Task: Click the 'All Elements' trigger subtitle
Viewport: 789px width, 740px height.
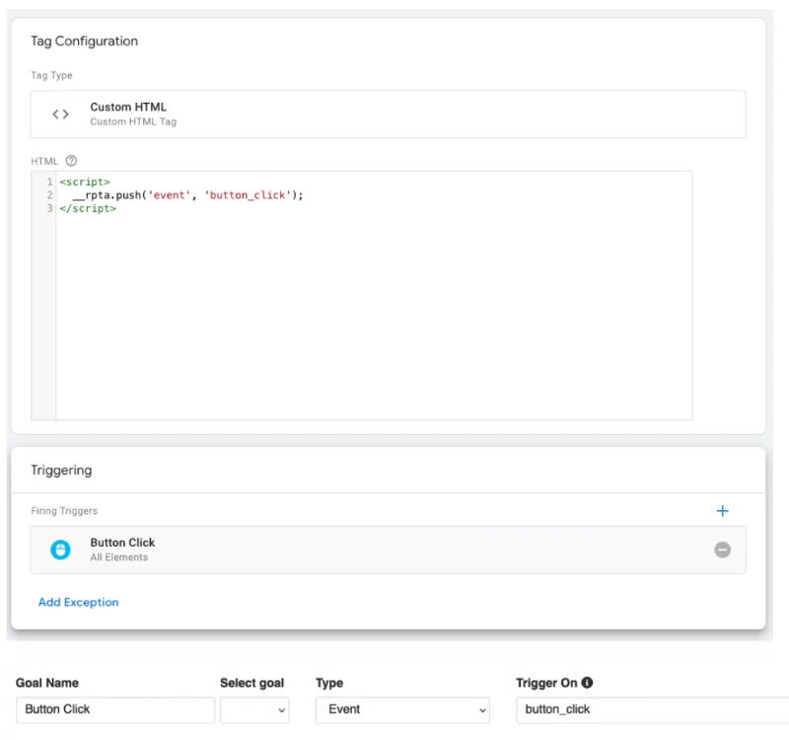Action: (x=119, y=557)
